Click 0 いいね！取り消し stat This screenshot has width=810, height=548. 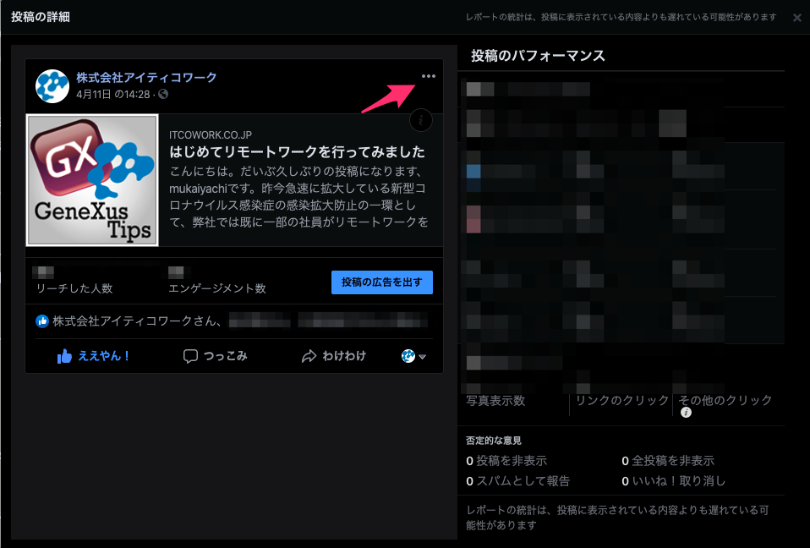click(x=674, y=481)
